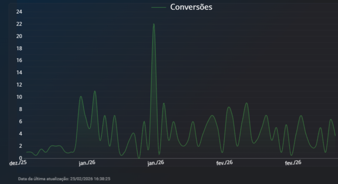This screenshot has width=338, height=184.
Task: Click the dez./25 x-axis label
Action: (18, 163)
